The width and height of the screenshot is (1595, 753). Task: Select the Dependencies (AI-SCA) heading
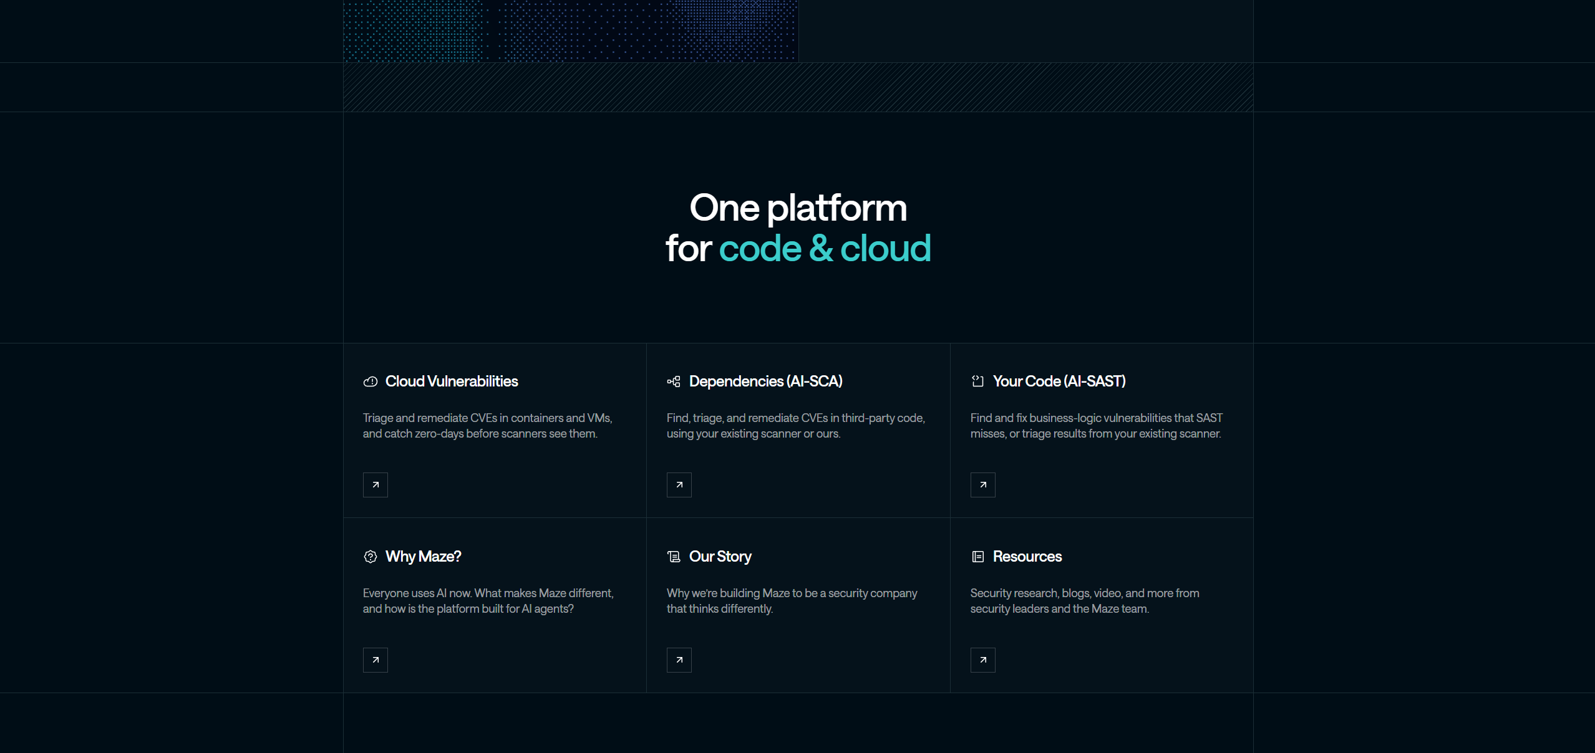(x=766, y=381)
